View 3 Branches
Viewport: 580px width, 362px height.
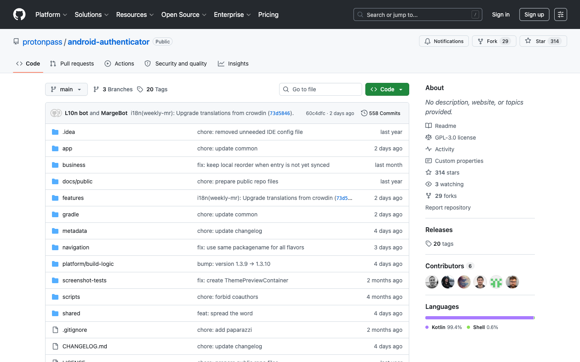click(x=113, y=89)
